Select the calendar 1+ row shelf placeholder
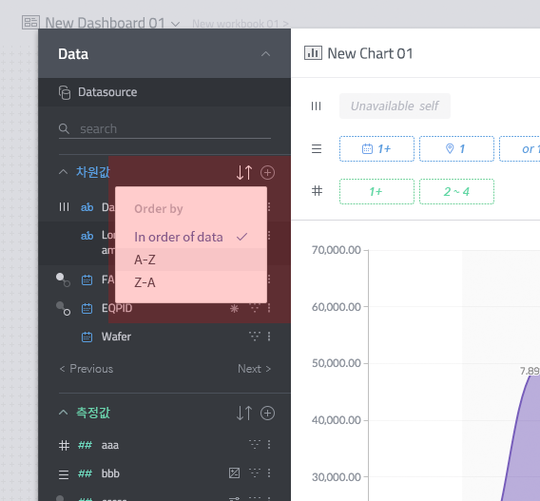Viewport: 540px width, 501px height. pos(376,148)
